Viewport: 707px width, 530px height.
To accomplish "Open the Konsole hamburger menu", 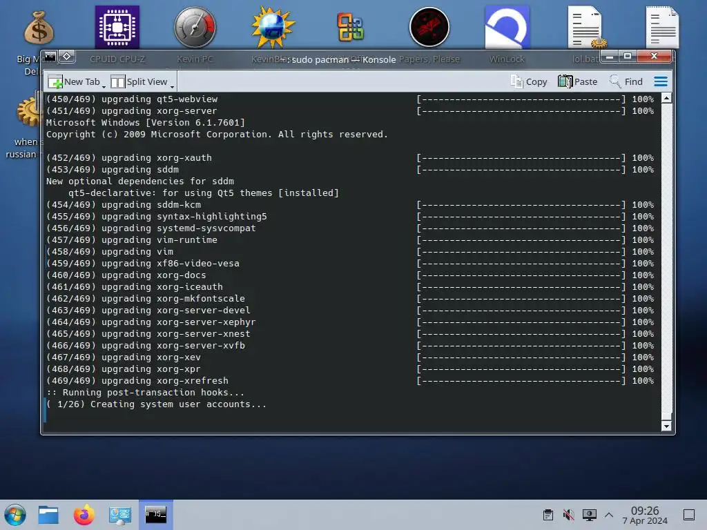I will pos(661,81).
